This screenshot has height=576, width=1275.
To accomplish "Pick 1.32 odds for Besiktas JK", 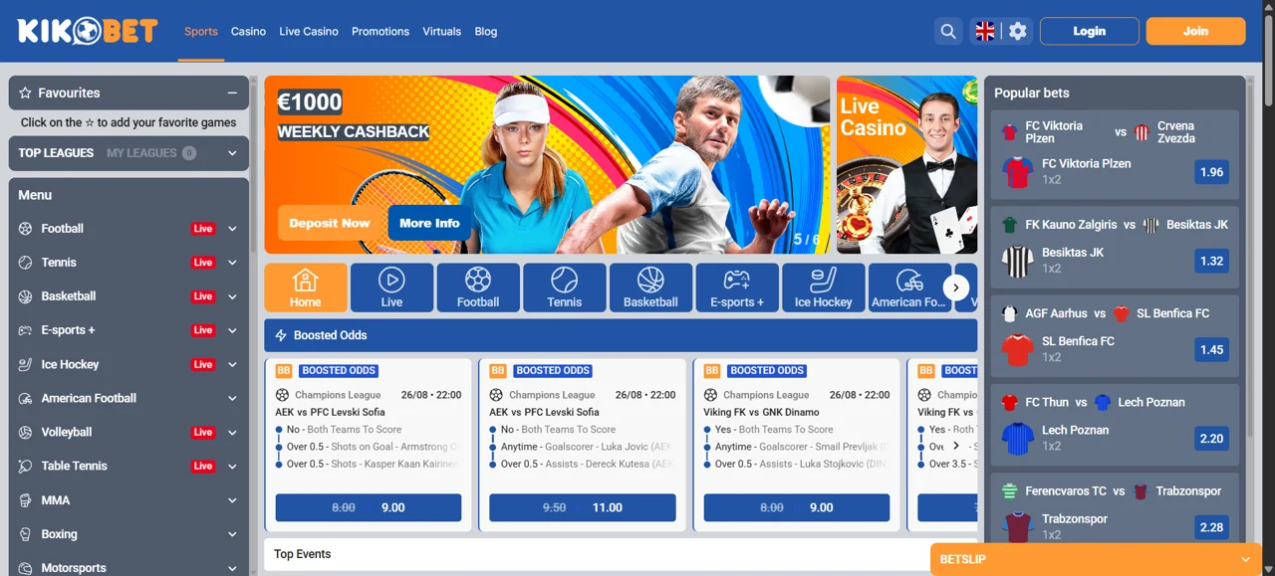I will tap(1212, 261).
